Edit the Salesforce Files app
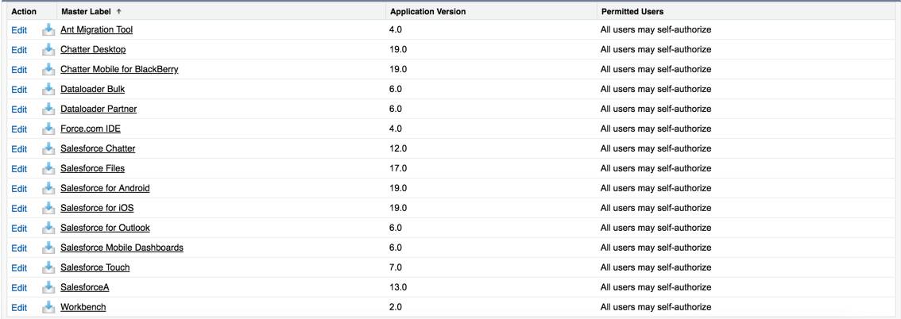The height and width of the screenshot is (319, 901). tap(19, 169)
